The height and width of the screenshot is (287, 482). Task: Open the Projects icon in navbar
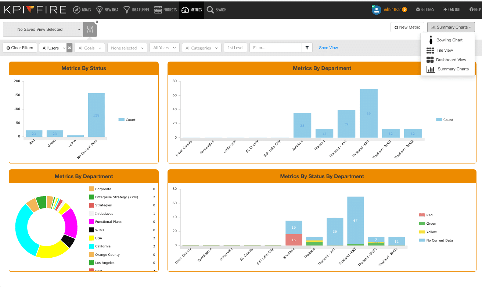158,10
